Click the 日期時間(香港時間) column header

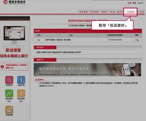tap(115, 35)
